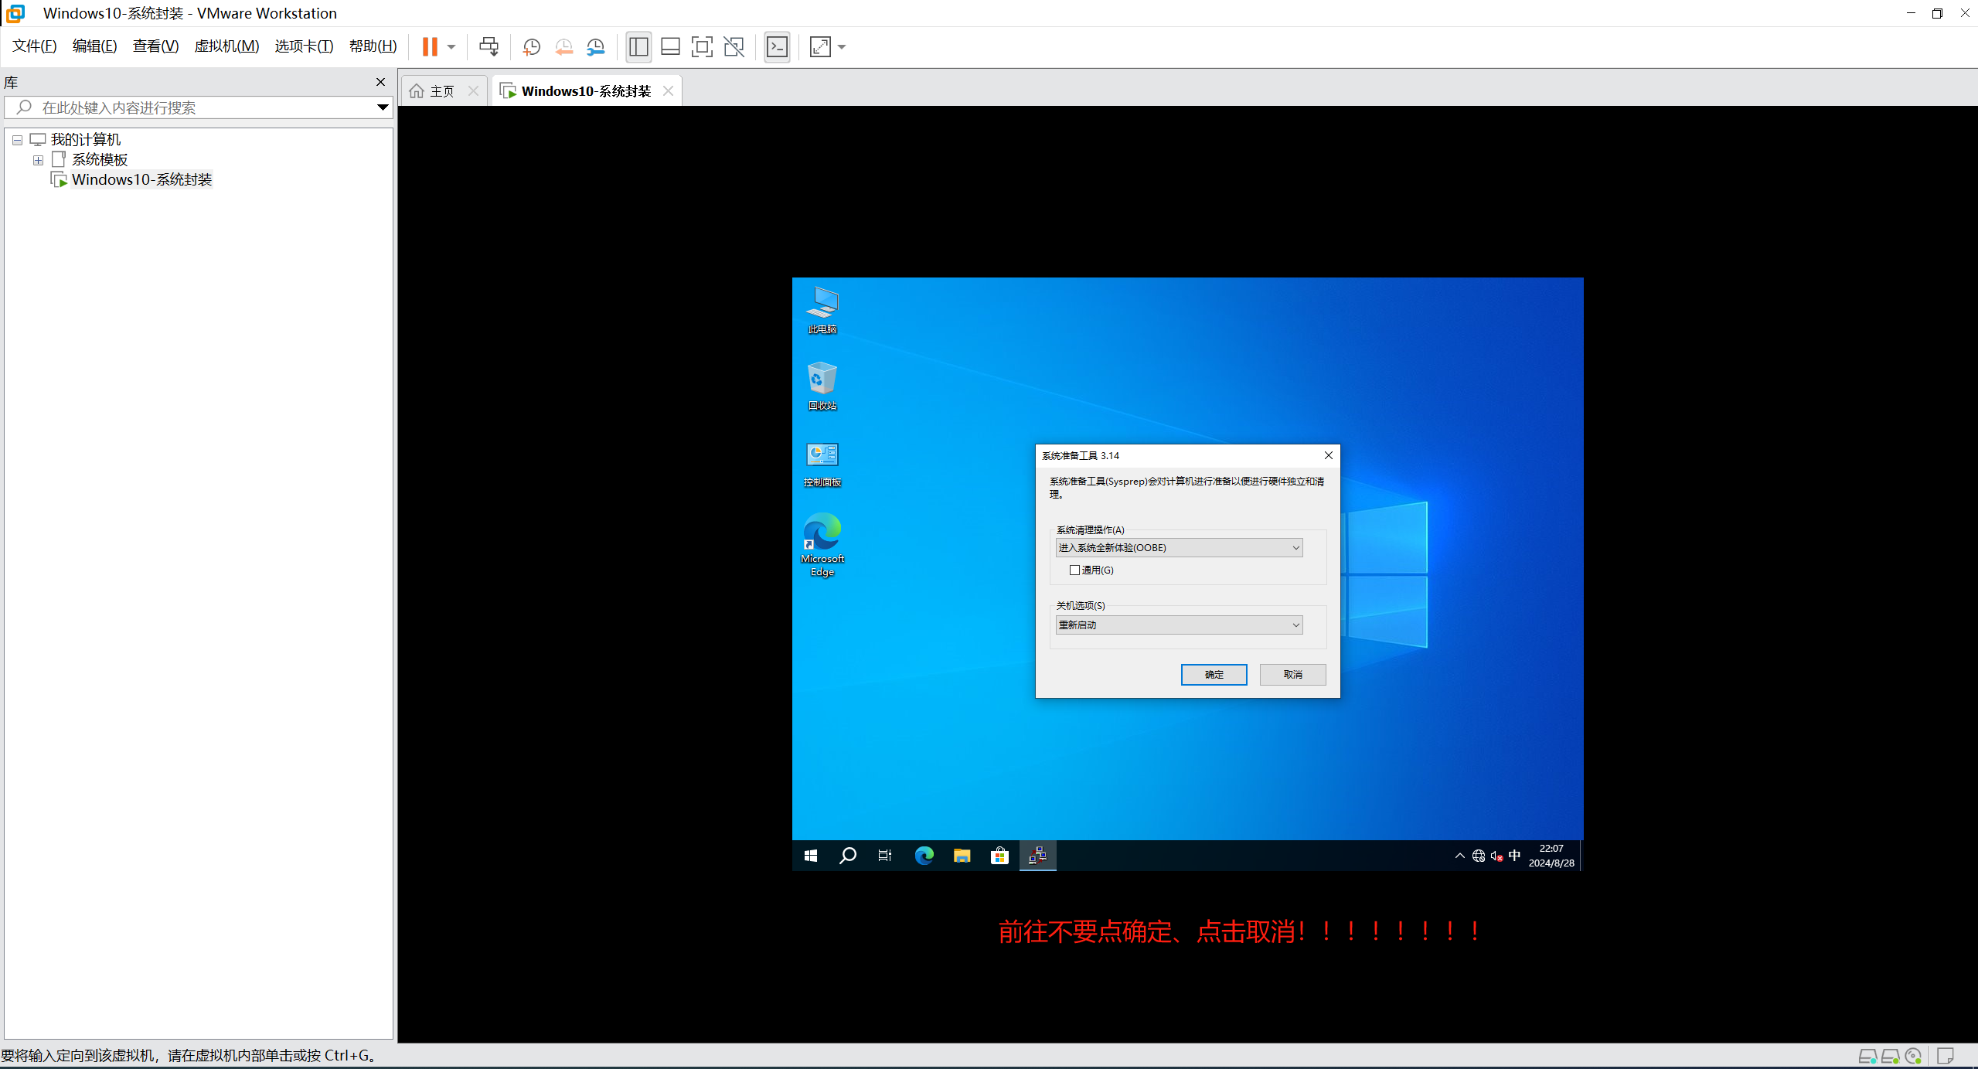Viewport: 1978px width, 1069px height.
Task: Click the message log note icon
Action: (x=1946, y=1056)
